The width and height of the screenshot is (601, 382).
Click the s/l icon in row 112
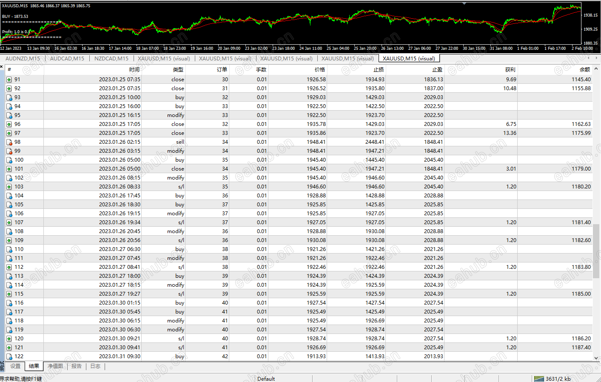coord(9,267)
